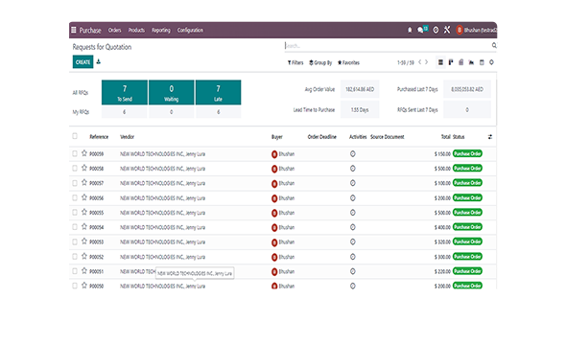Sort by the Order Deadline column header
Image resolution: width=566 pixels, height=345 pixels.
(322, 137)
